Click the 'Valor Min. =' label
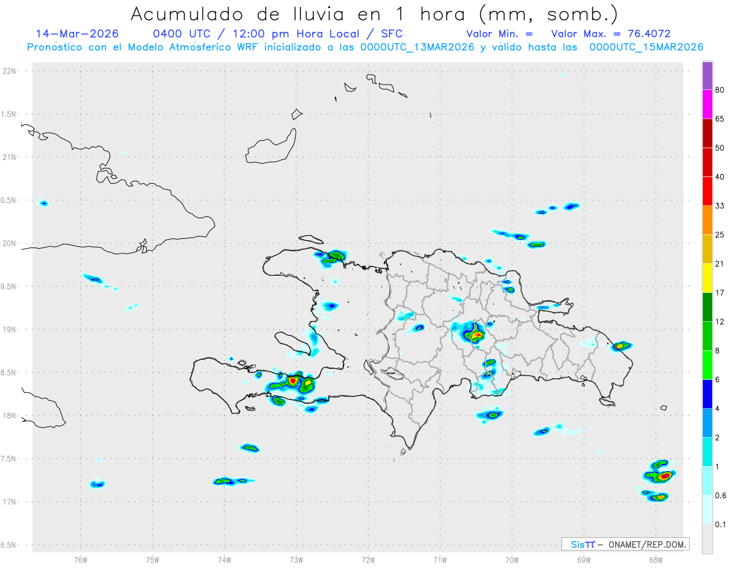 [x=499, y=34]
